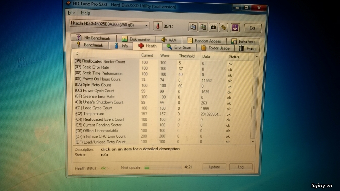Image resolution: width=340 pixels, height=191 pixels.
Task: Go to the Disk monitor tab
Action: pos(136,39)
